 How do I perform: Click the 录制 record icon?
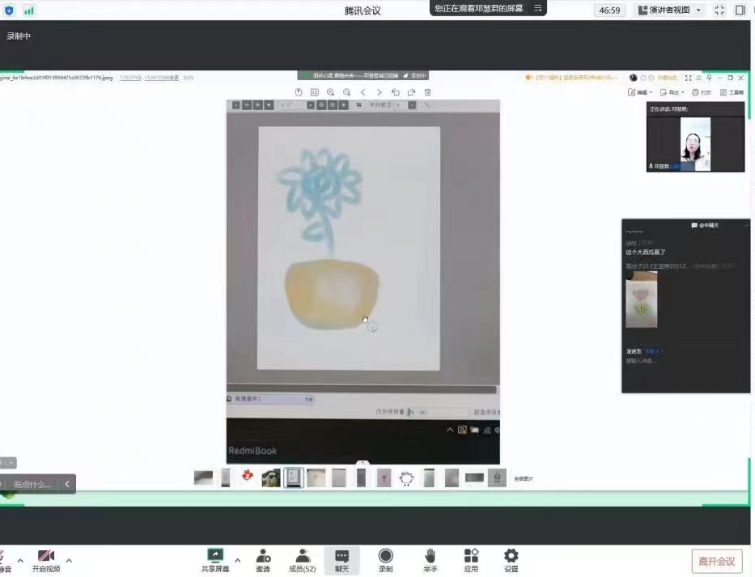(386, 560)
